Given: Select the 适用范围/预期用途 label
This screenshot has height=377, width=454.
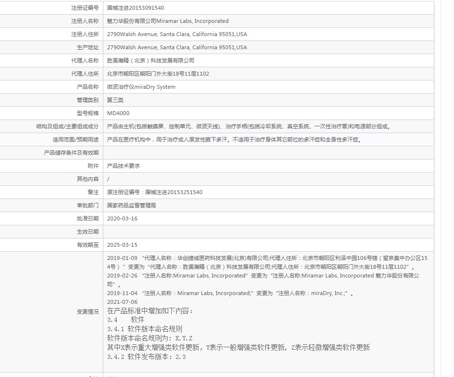Looking at the screenshot, I should point(76,139).
